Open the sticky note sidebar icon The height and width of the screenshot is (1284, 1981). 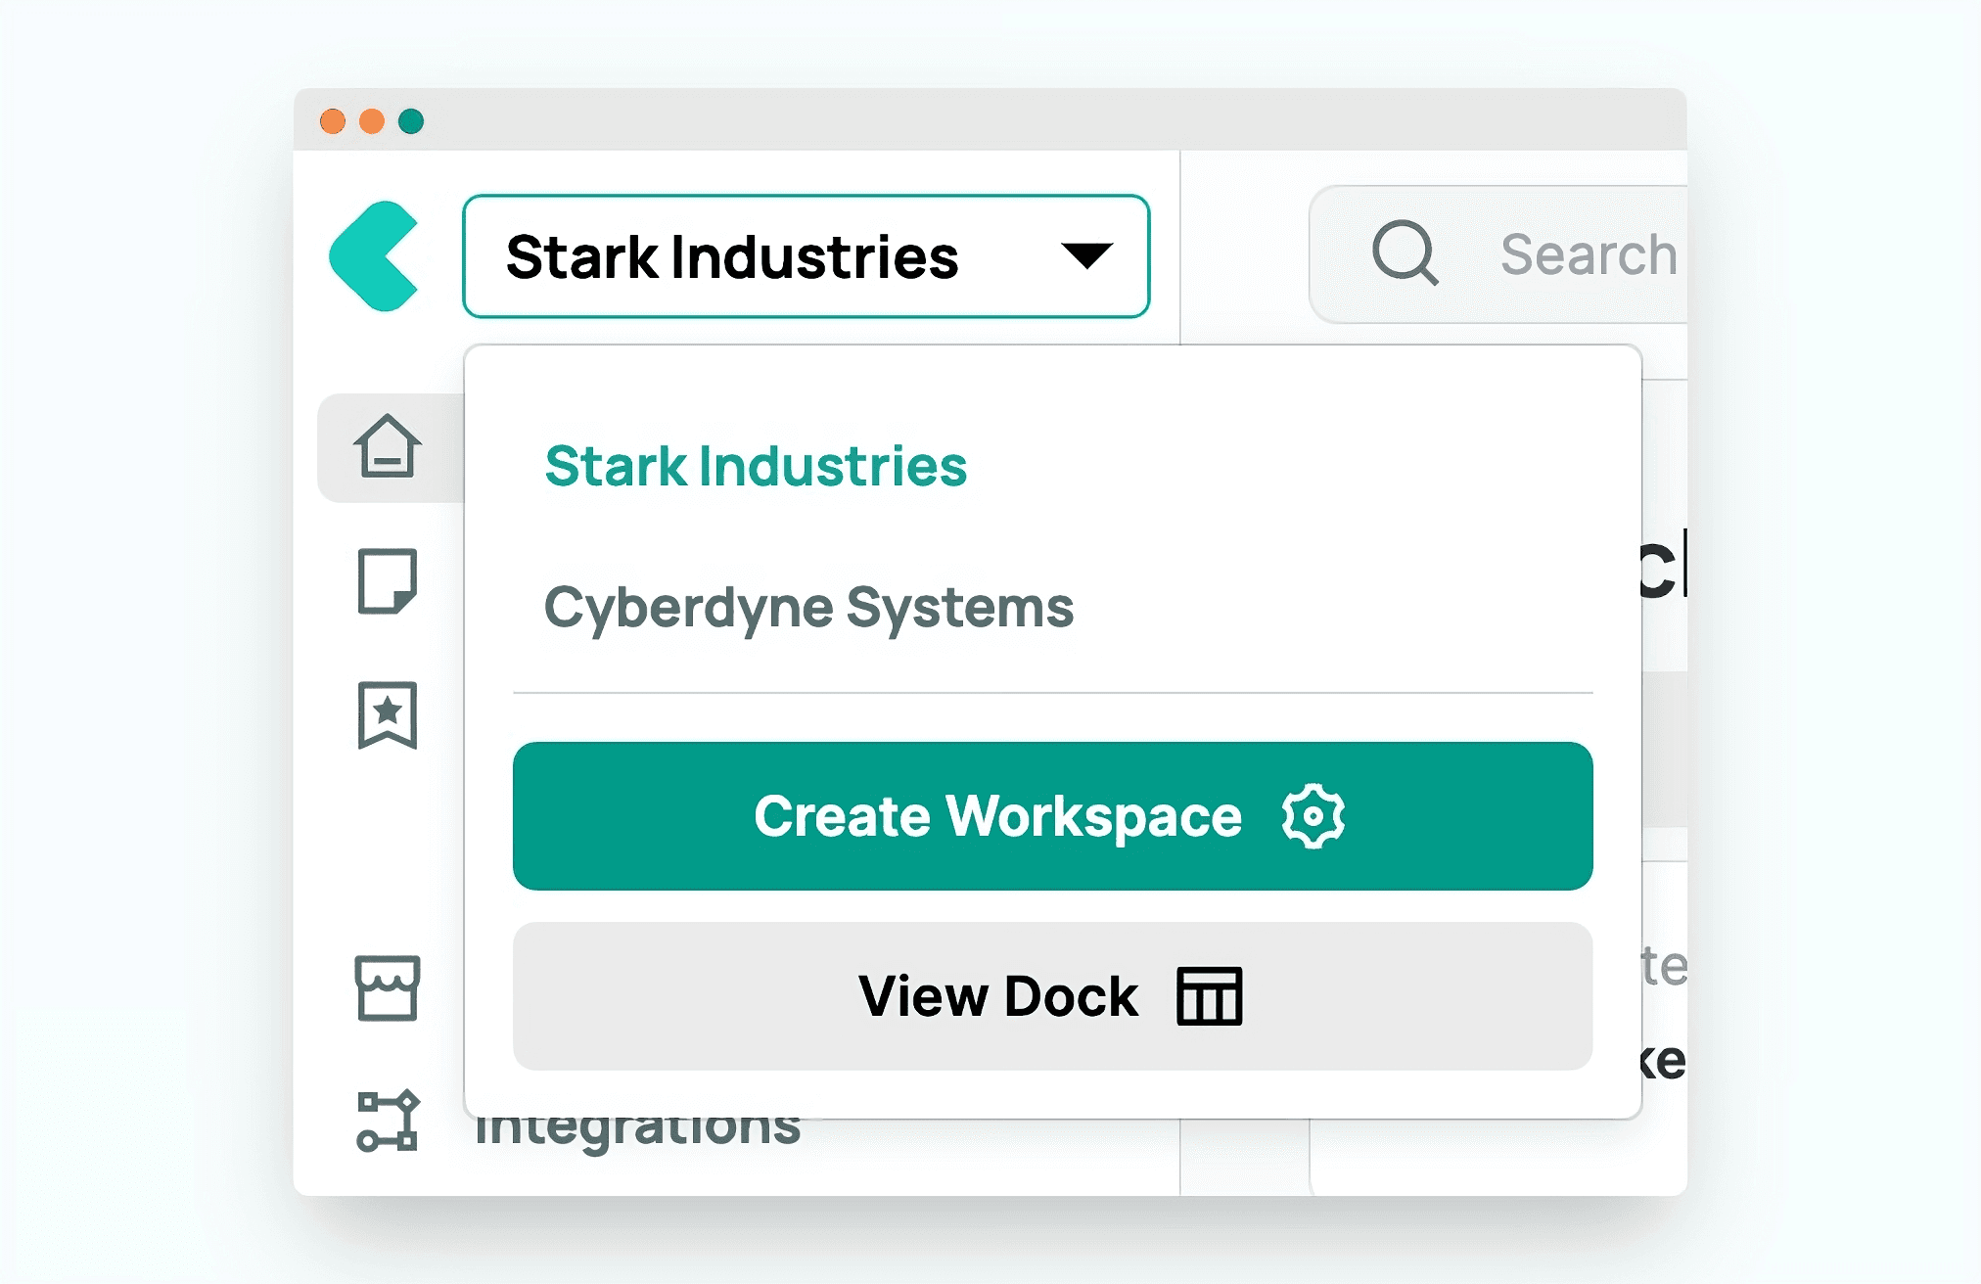(388, 580)
